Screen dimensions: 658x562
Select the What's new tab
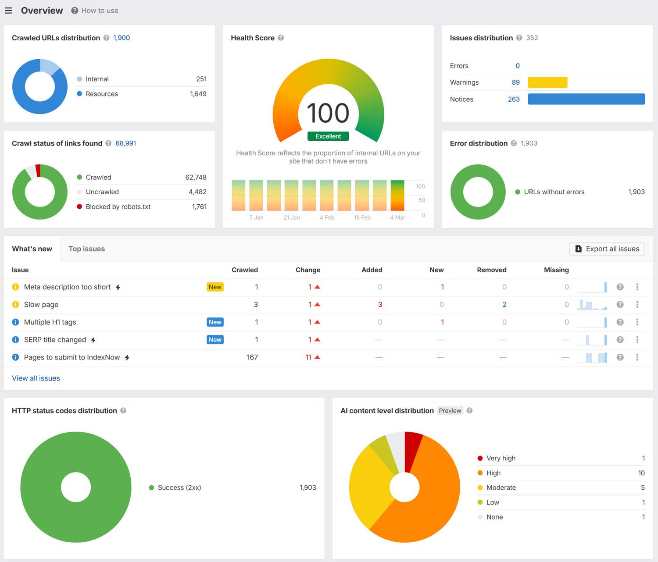32,249
